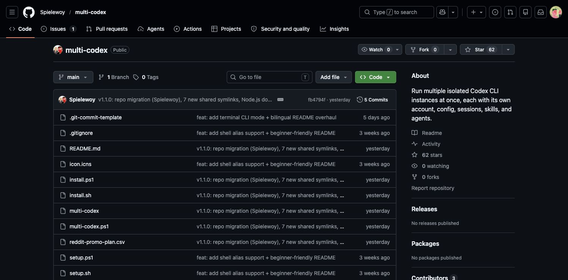Screen dimensions: 568x280
Task: Open the Projects tab
Action: click(x=226, y=29)
